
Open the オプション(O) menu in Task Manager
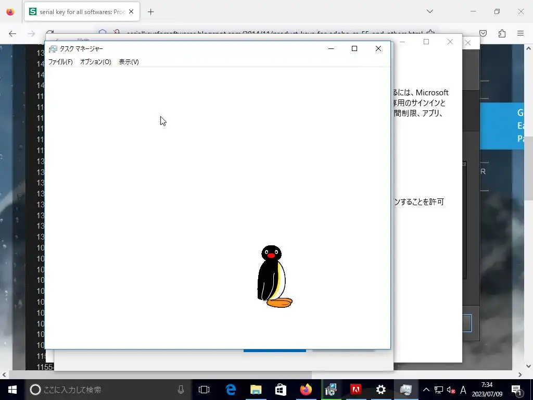pos(96,62)
